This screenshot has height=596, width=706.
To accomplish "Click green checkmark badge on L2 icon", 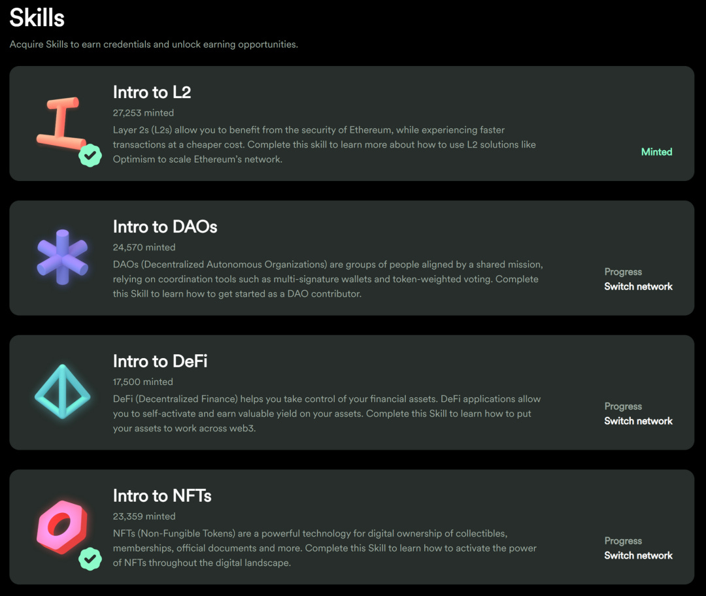I will pyautogui.click(x=90, y=156).
